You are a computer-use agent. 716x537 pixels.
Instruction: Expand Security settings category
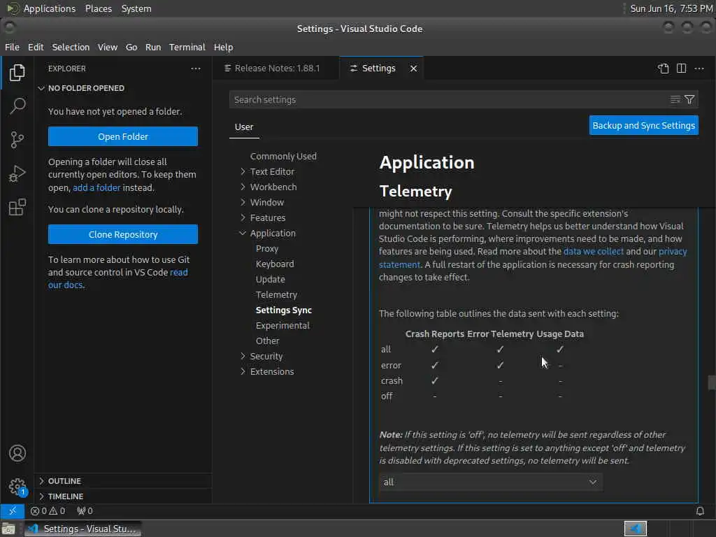[x=266, y=356]
